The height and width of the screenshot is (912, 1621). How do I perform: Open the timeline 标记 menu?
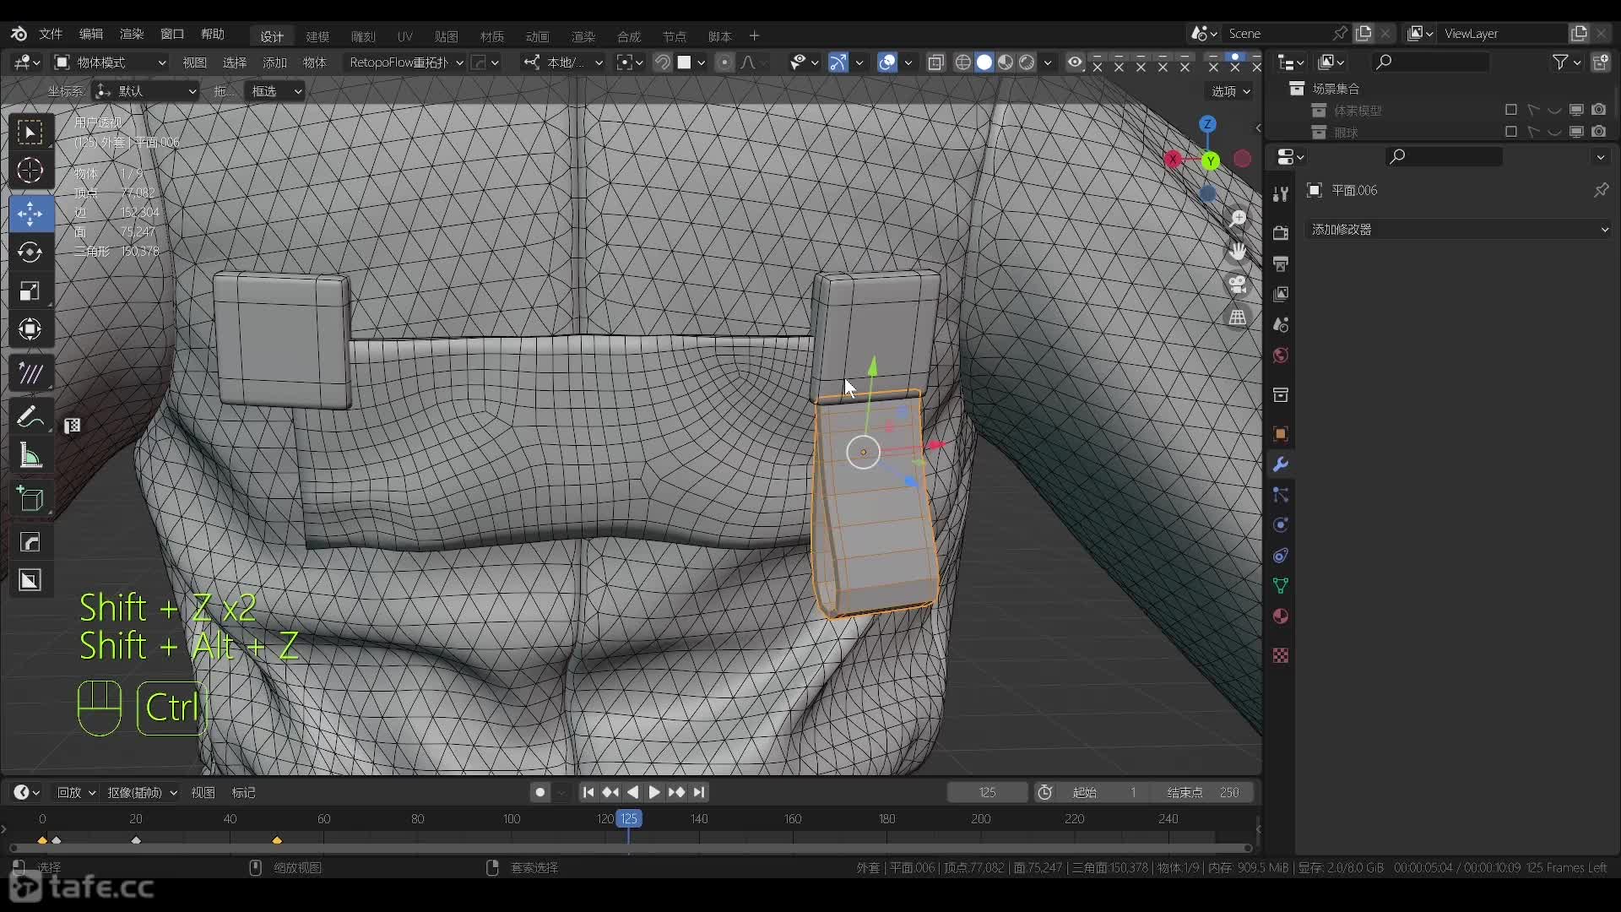244,793
